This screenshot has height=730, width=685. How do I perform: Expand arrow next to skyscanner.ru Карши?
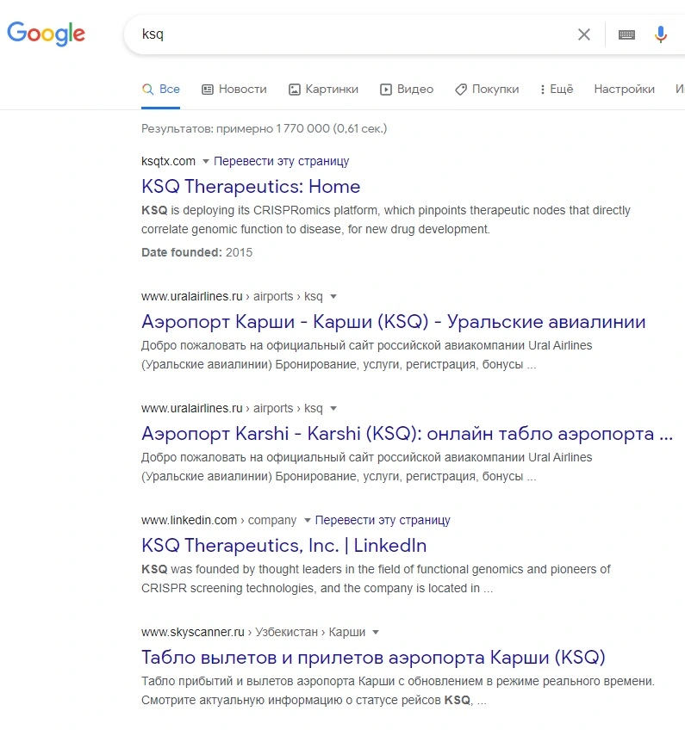[376, 632]
